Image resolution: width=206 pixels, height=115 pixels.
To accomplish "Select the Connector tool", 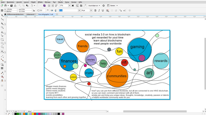I will 2,60.
